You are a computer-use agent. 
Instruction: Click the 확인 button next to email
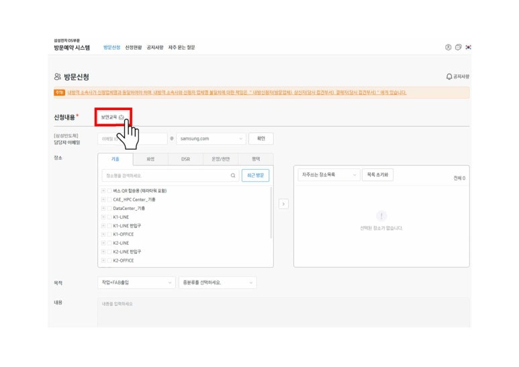(x=261, y=139)
